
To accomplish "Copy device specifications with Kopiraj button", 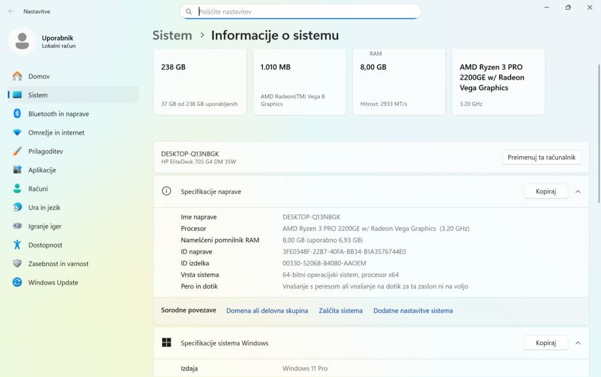I will [545, 191].
